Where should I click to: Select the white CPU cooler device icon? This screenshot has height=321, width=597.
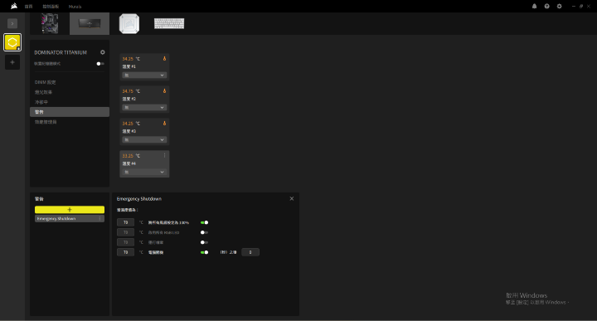[129, 23]
